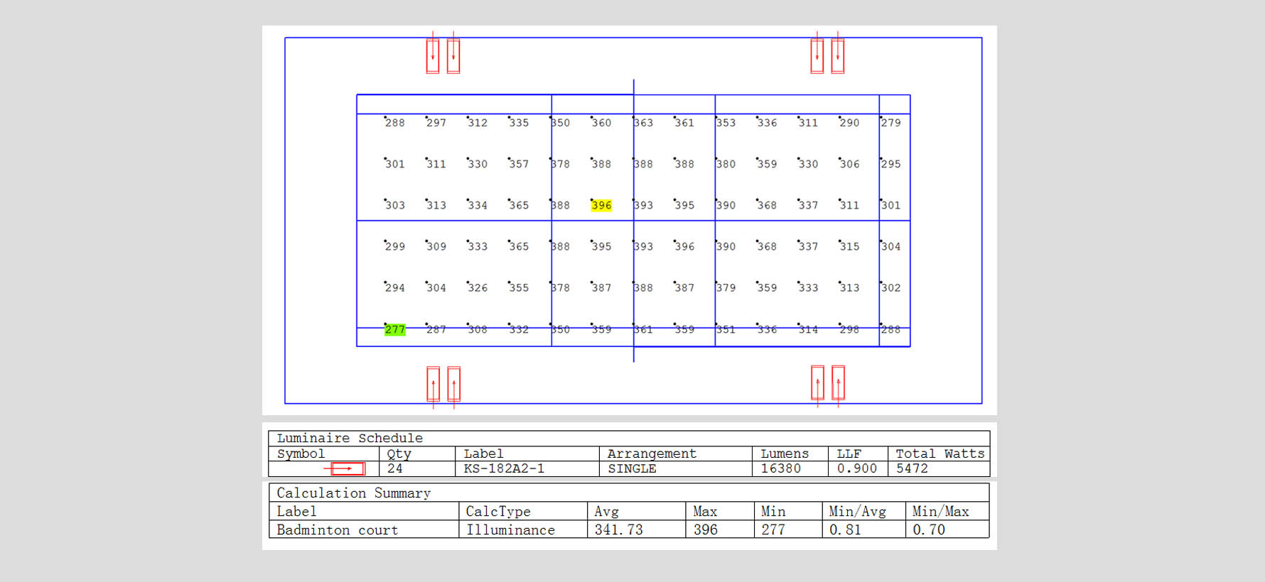Select the KS-182A2-1 label cell

click(x=504, y=468)
